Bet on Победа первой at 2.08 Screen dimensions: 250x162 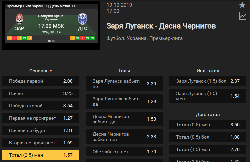coord(41,81)
